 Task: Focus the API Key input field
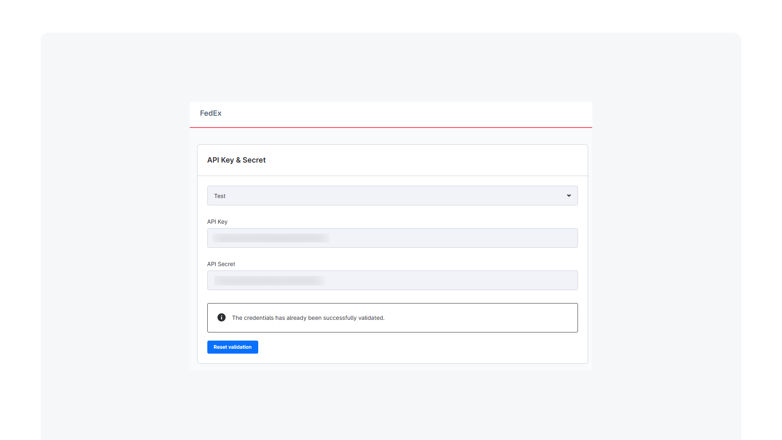click(392, 238)
